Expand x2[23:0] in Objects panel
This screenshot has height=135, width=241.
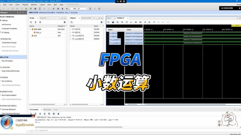tap(70, 32)
